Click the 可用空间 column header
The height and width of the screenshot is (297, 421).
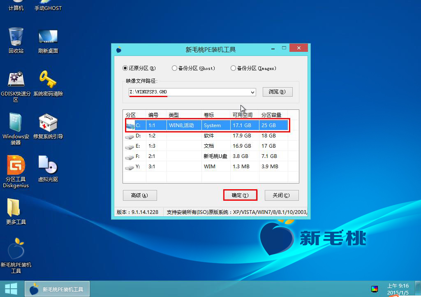[243, 115]
